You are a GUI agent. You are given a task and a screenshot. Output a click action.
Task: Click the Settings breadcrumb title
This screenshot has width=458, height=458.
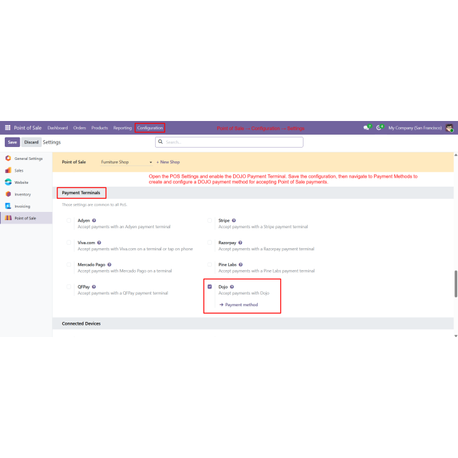(52, 142)
